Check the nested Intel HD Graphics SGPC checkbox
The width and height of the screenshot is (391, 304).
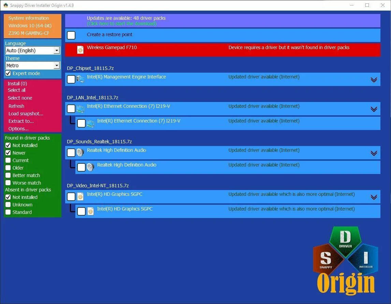click(81, 212)
